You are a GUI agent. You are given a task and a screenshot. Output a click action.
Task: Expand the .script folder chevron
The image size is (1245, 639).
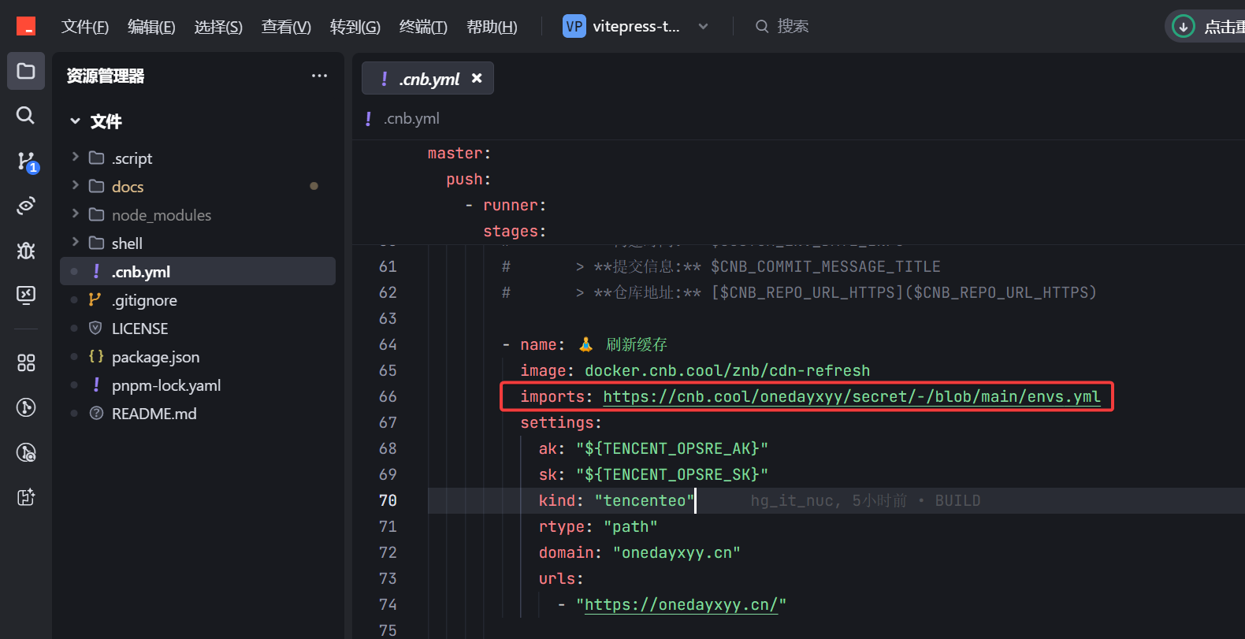(76, 157)
